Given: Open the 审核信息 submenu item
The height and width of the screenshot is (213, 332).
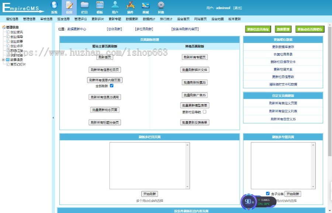Looking at the screenshot, I should (x=46, y=19).
